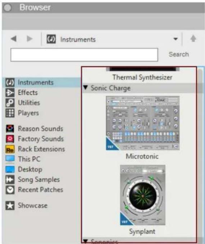Image resolution: width=205 pixels, height=244 pixels.
Task: Open Showcase location
Action: tap(33, 206)
